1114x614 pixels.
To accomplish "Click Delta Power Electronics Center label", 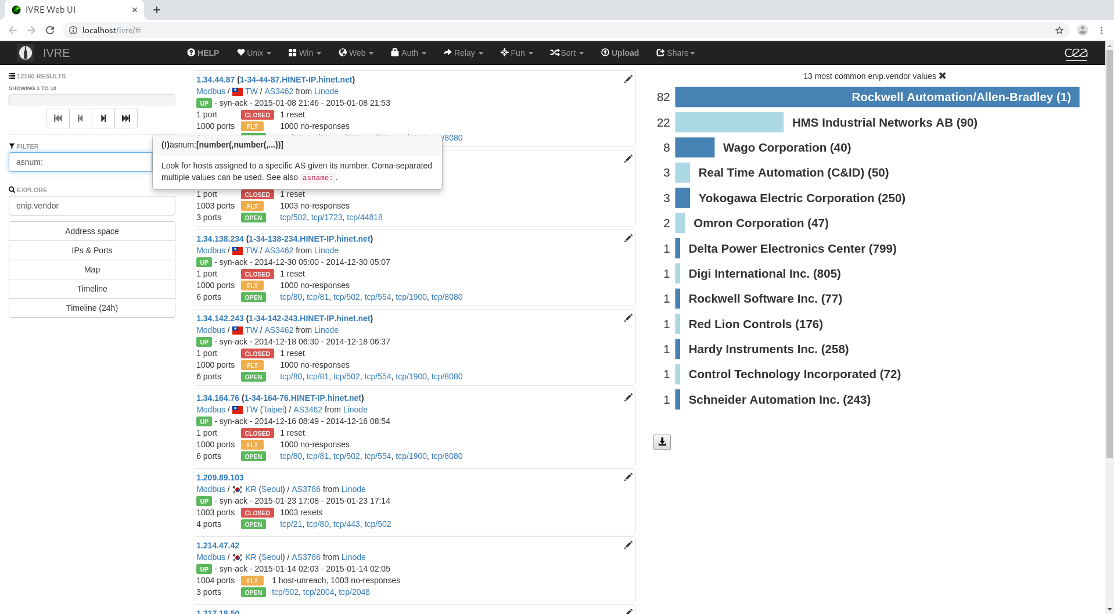I will (x=792, y=249).
